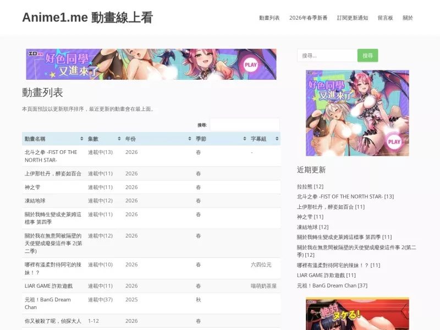Click 連載中(10) cell of 辣妹 row
The width and height of the screenshot is (440, 330).
click(100, 265)
